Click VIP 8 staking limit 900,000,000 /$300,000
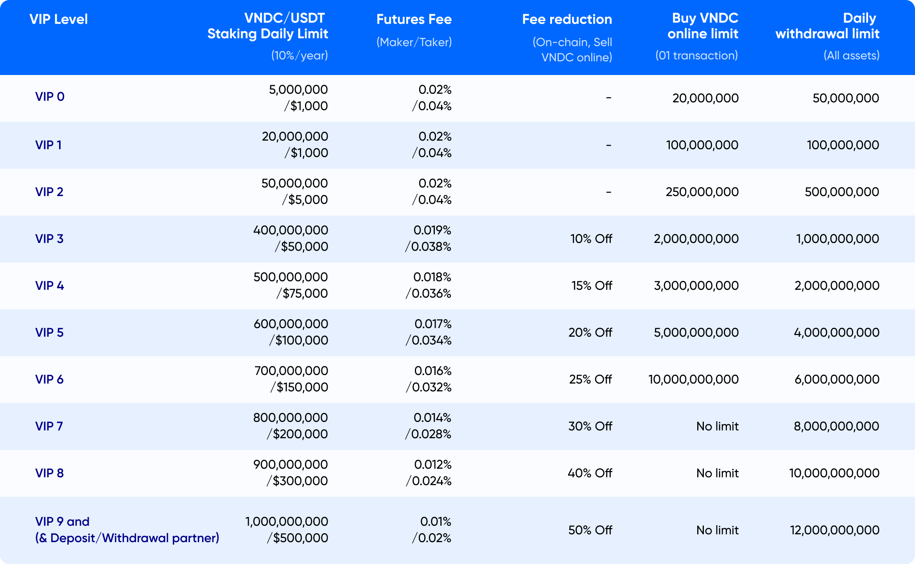This screenshot has width=915, height=564. [291, 473]
